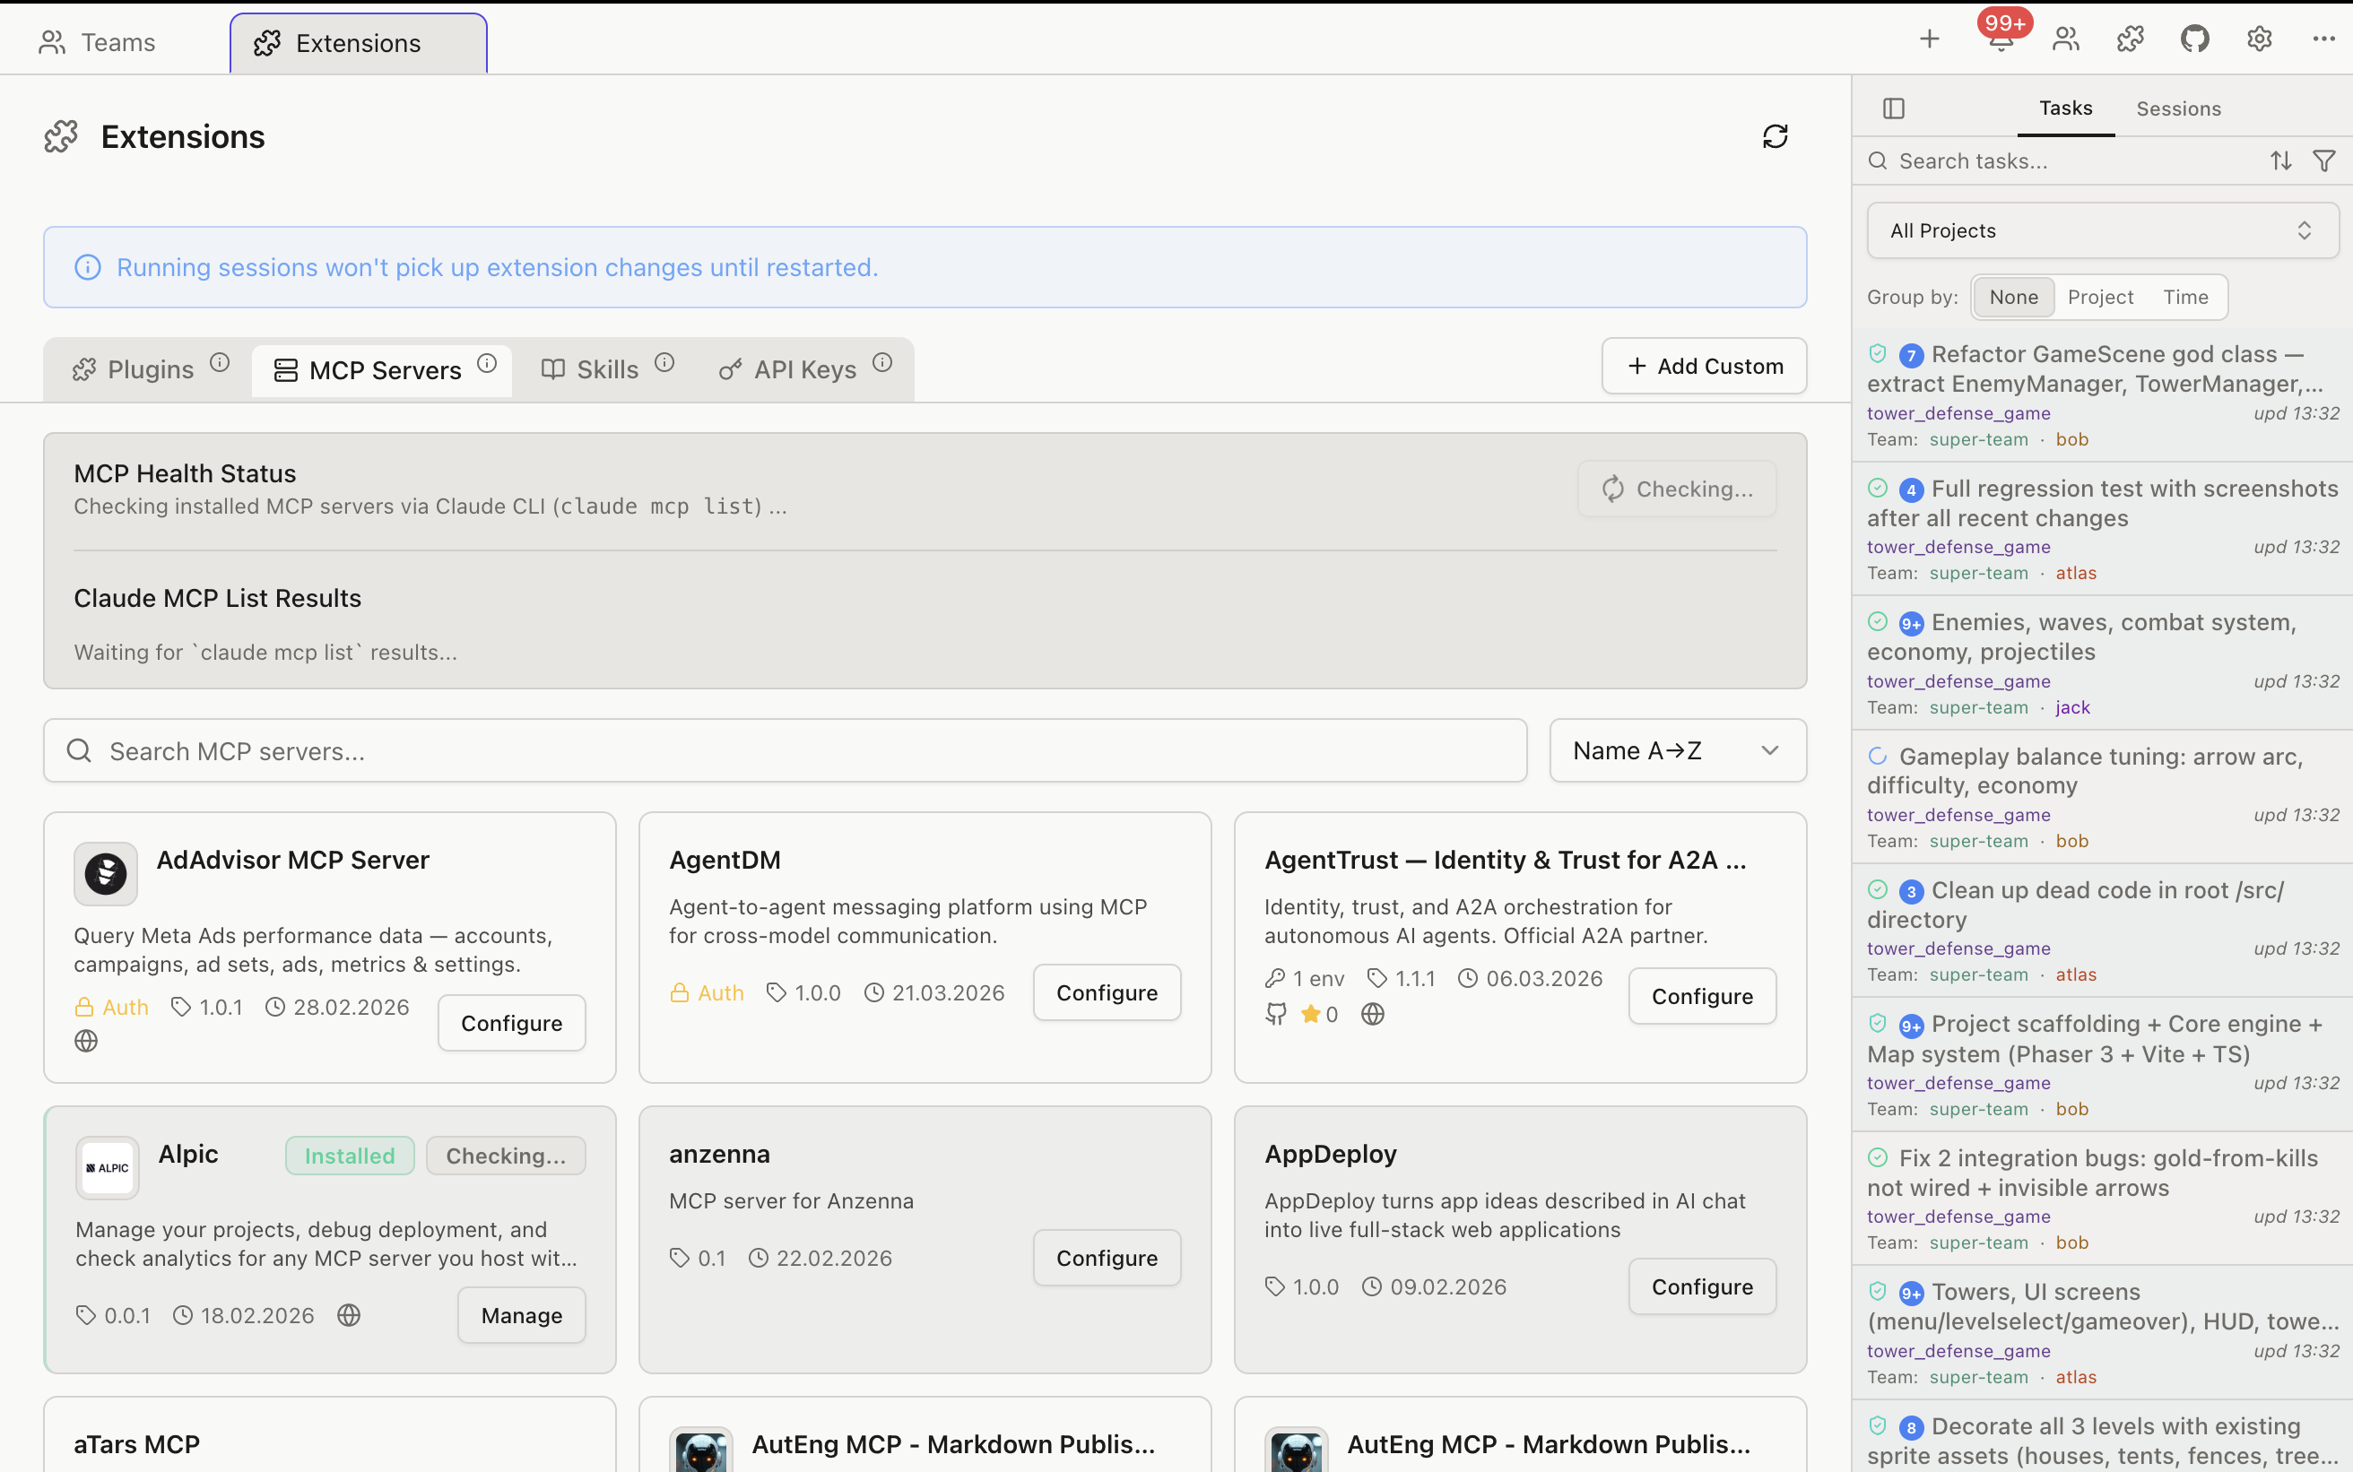Image resolution: width=2353 pixels, height=1472 pixels.
Task: Open the members icon in top bar
Action: click(2065, 39)
